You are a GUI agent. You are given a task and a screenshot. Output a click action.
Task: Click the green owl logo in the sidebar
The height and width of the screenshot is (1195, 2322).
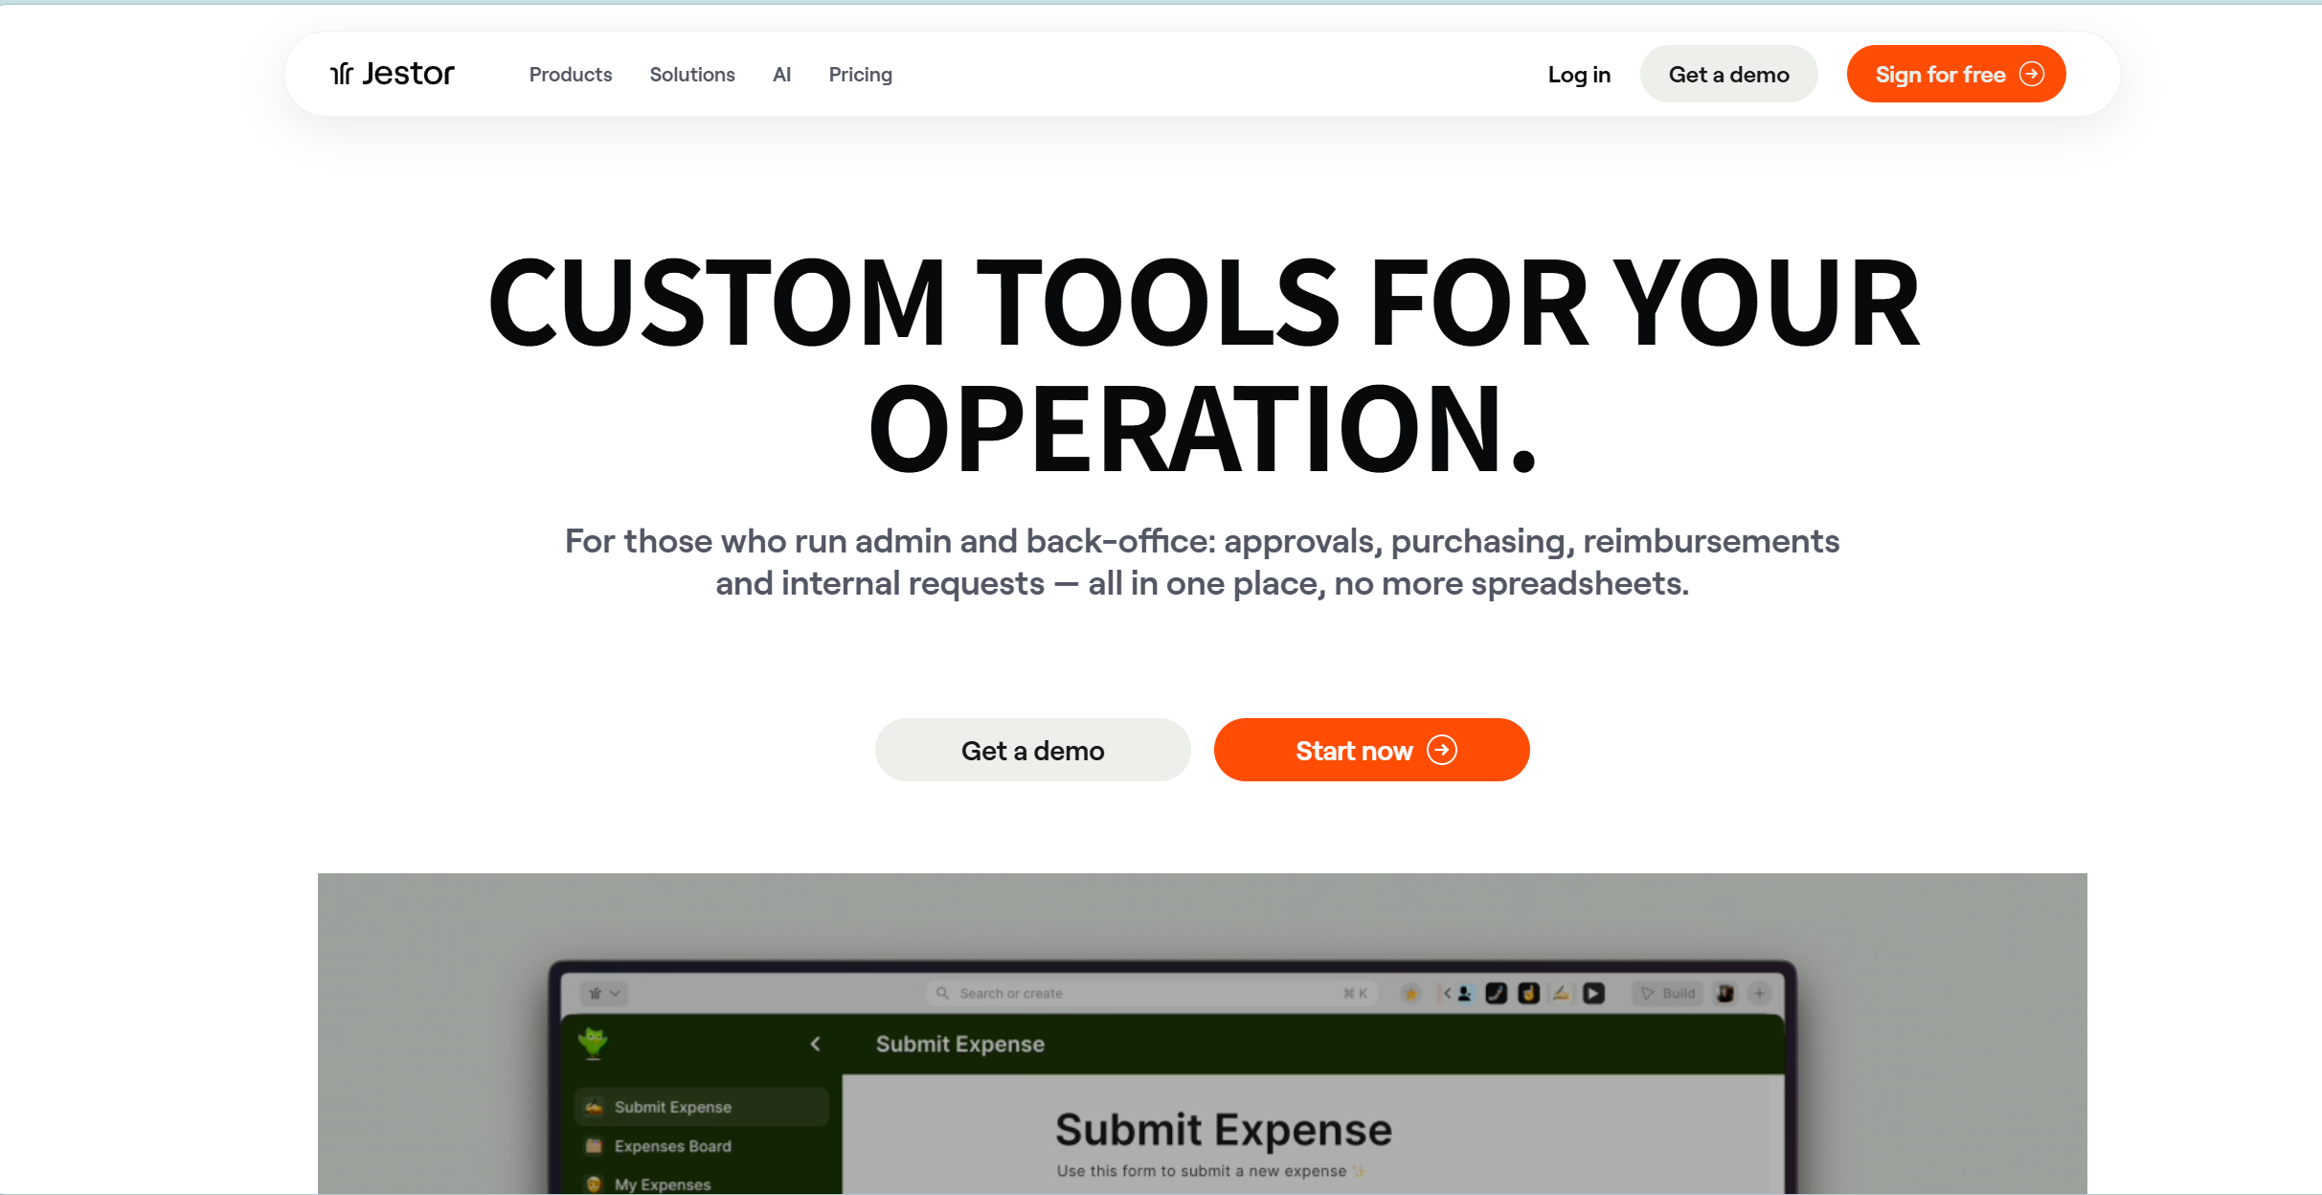(593, 1042)
